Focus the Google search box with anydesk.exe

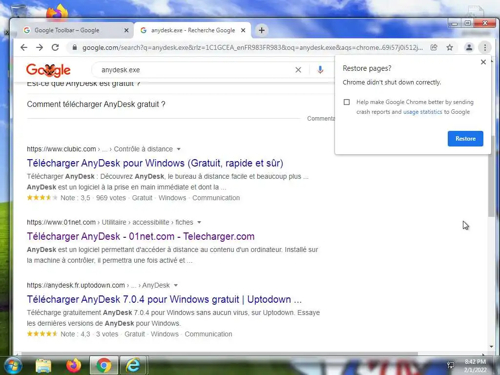click(194, 70)
